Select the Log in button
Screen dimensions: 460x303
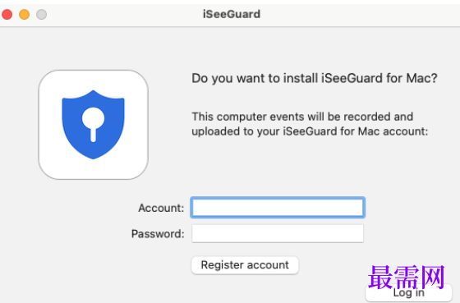408,292
